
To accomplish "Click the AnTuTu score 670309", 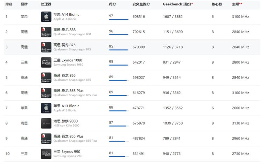I will click(139, 47).
